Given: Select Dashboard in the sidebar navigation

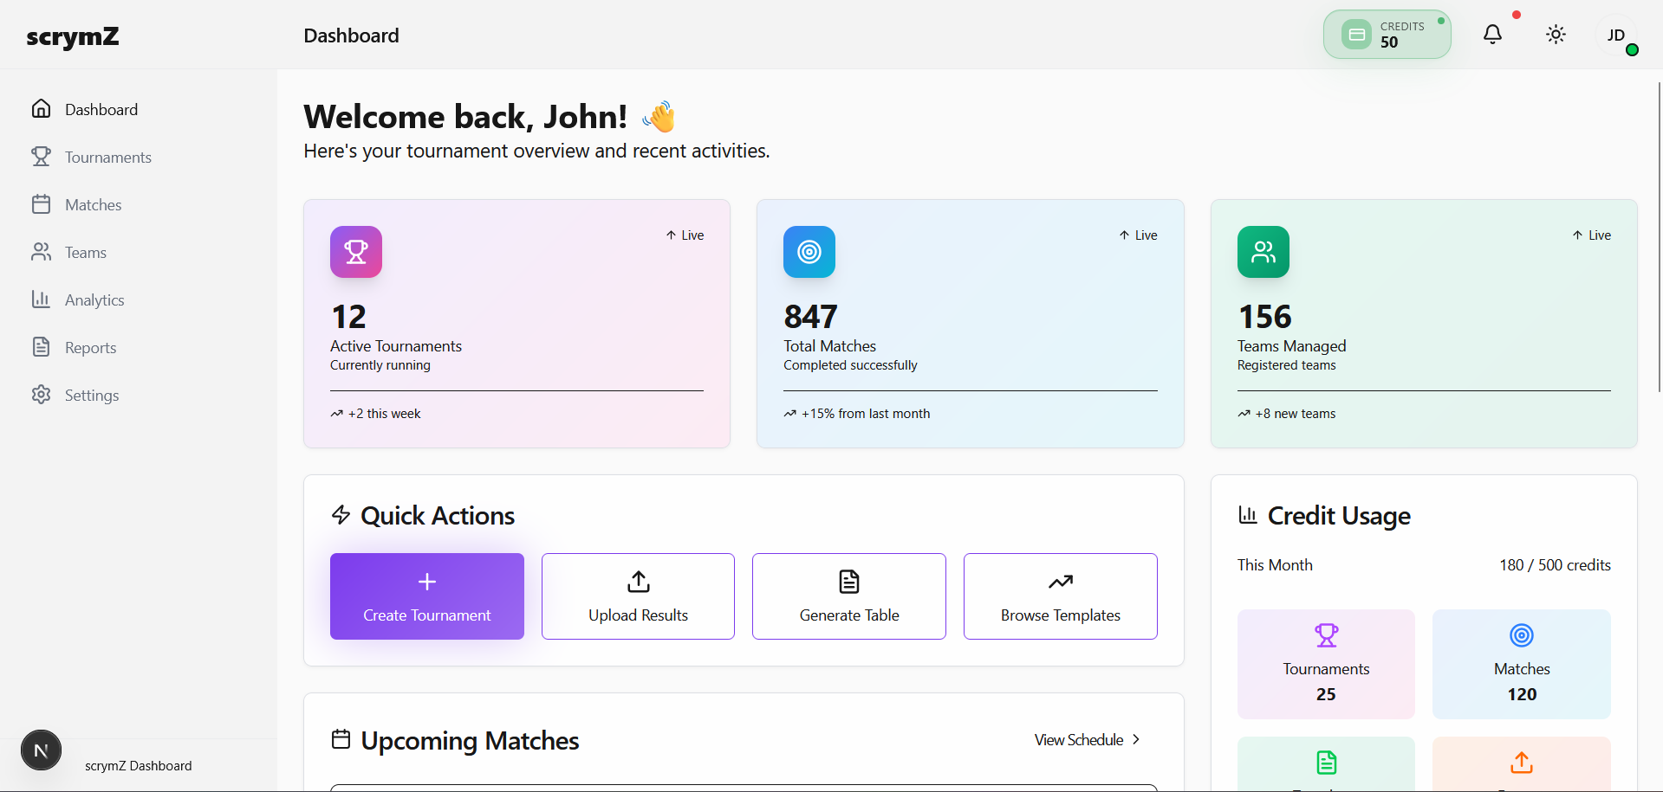Looking at the screenshot, I should pyautogui.click(x=101, y=109).
